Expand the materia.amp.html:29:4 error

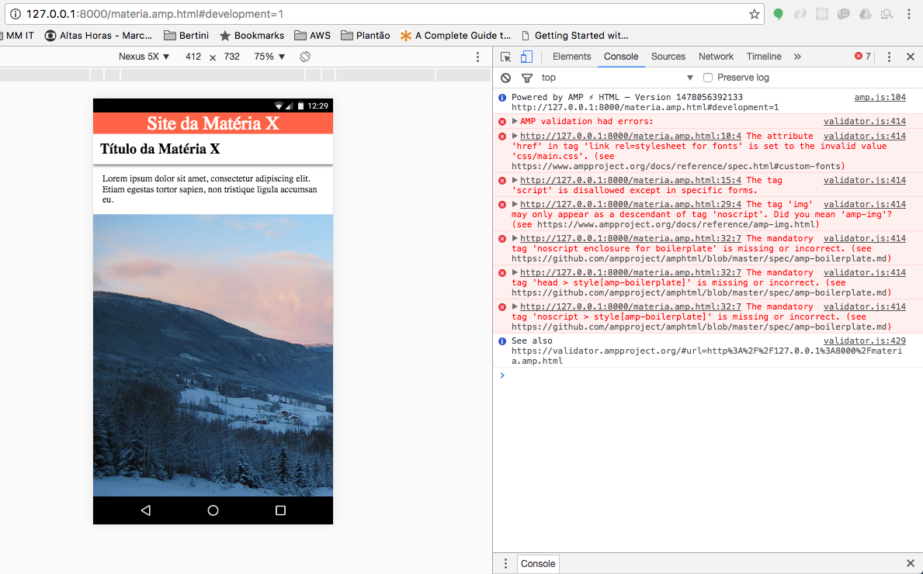[x=515, y=204]
